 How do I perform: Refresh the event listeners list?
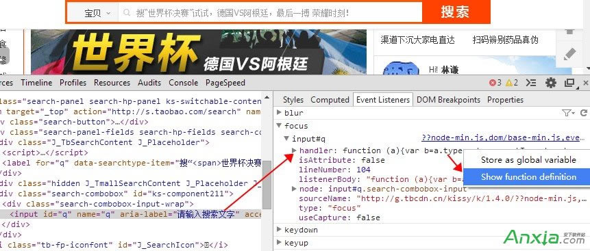pos(584,113)
